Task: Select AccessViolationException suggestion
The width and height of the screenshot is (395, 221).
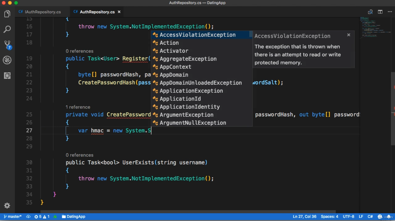Action: (201, 35)
